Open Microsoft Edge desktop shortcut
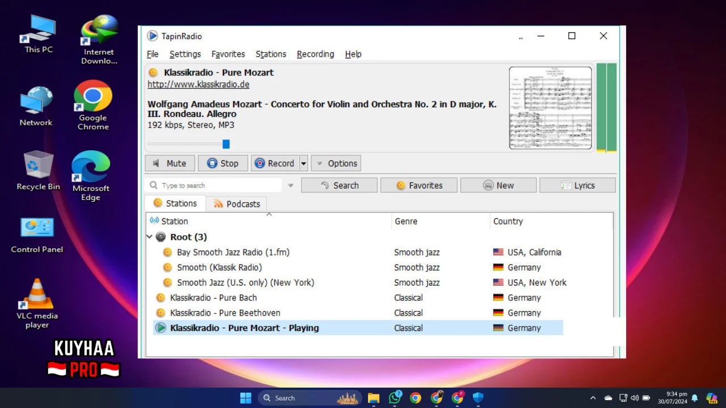The height and width of the screenshot is (408, 726). [x=91, y=176]
